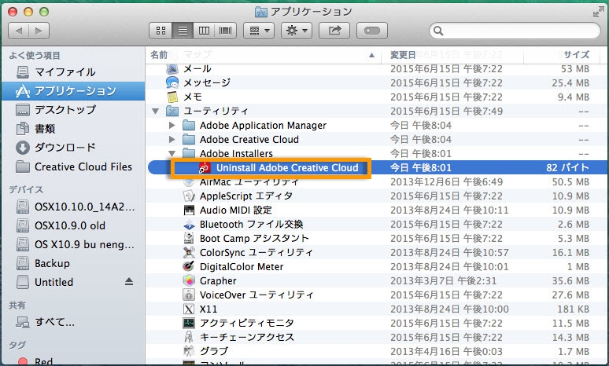Select メール application
Image resolution: width=609 pixels, height=366 pixels.
[377, 69]
